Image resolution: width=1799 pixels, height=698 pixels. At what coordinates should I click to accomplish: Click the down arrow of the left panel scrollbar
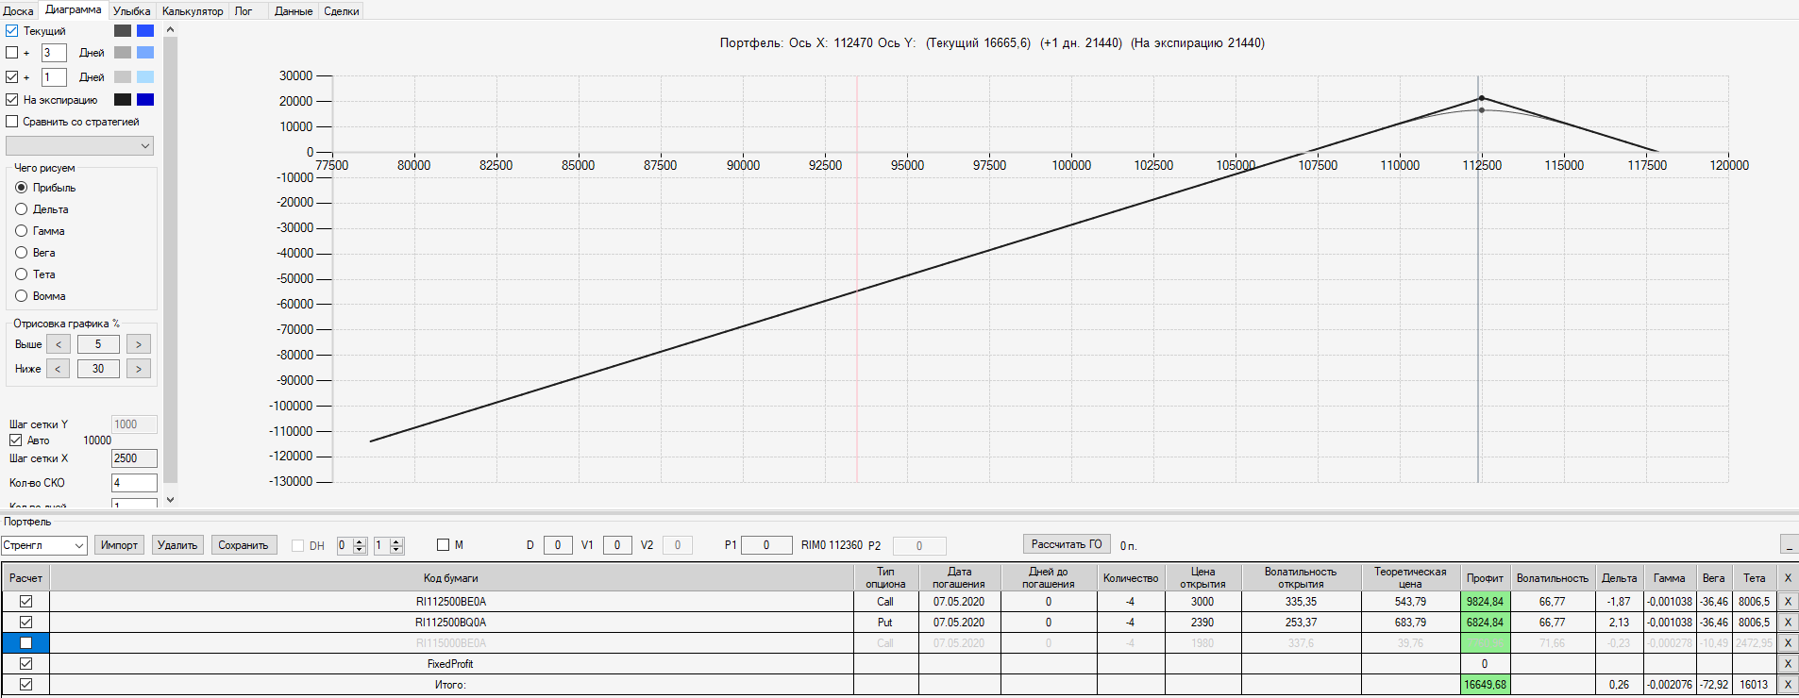[x=171, y=500]
